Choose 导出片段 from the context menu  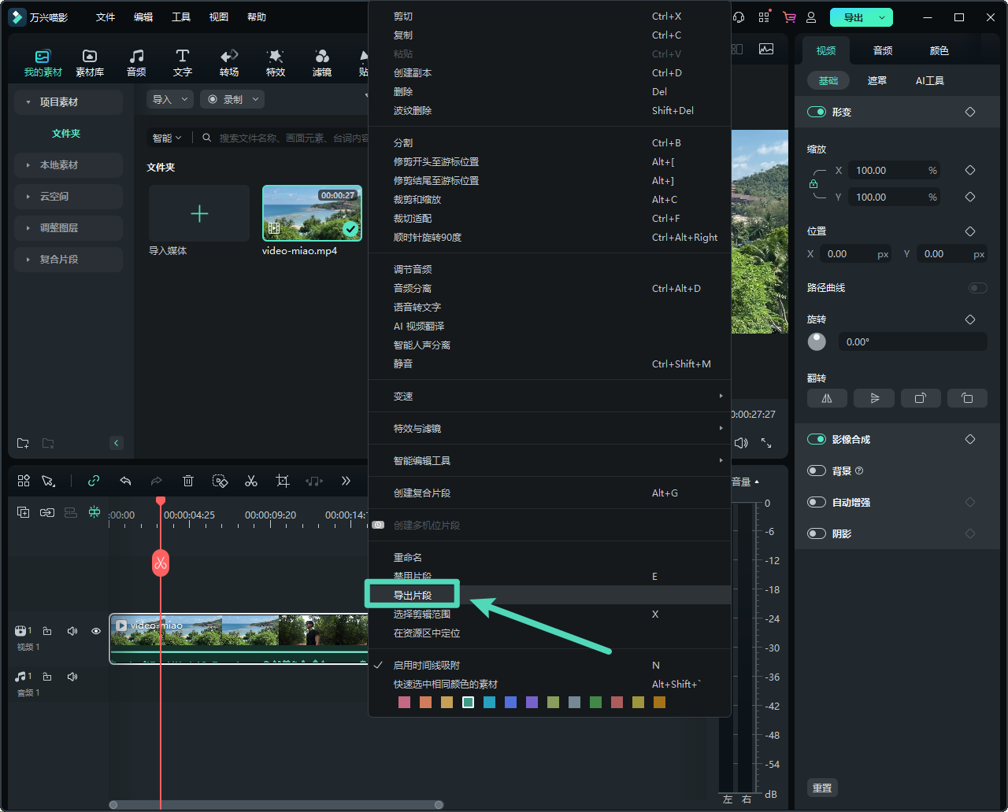pyautogui.click(x=413, y=596)
